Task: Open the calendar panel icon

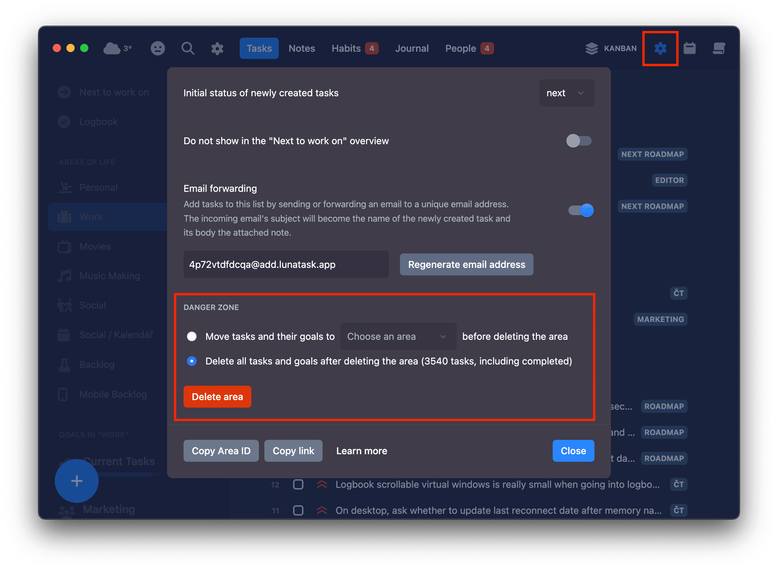Action: [690, 48]
